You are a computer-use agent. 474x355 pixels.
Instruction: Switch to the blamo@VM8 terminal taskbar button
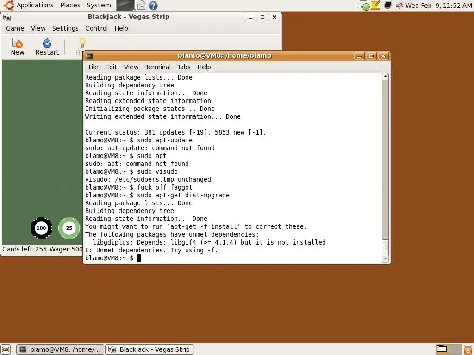(x=60, y=349)
